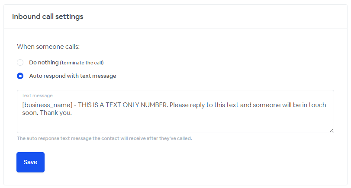This screenshot has height=188, width=351.
Task: Click the "Inbound call settings" heading
Action: (x=48, y=16)
